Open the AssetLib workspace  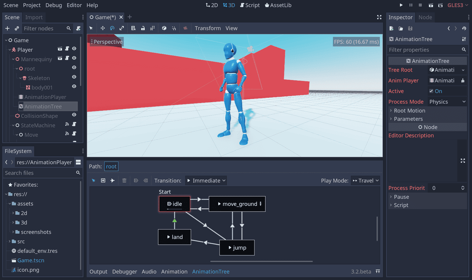[x=278, y=5]
